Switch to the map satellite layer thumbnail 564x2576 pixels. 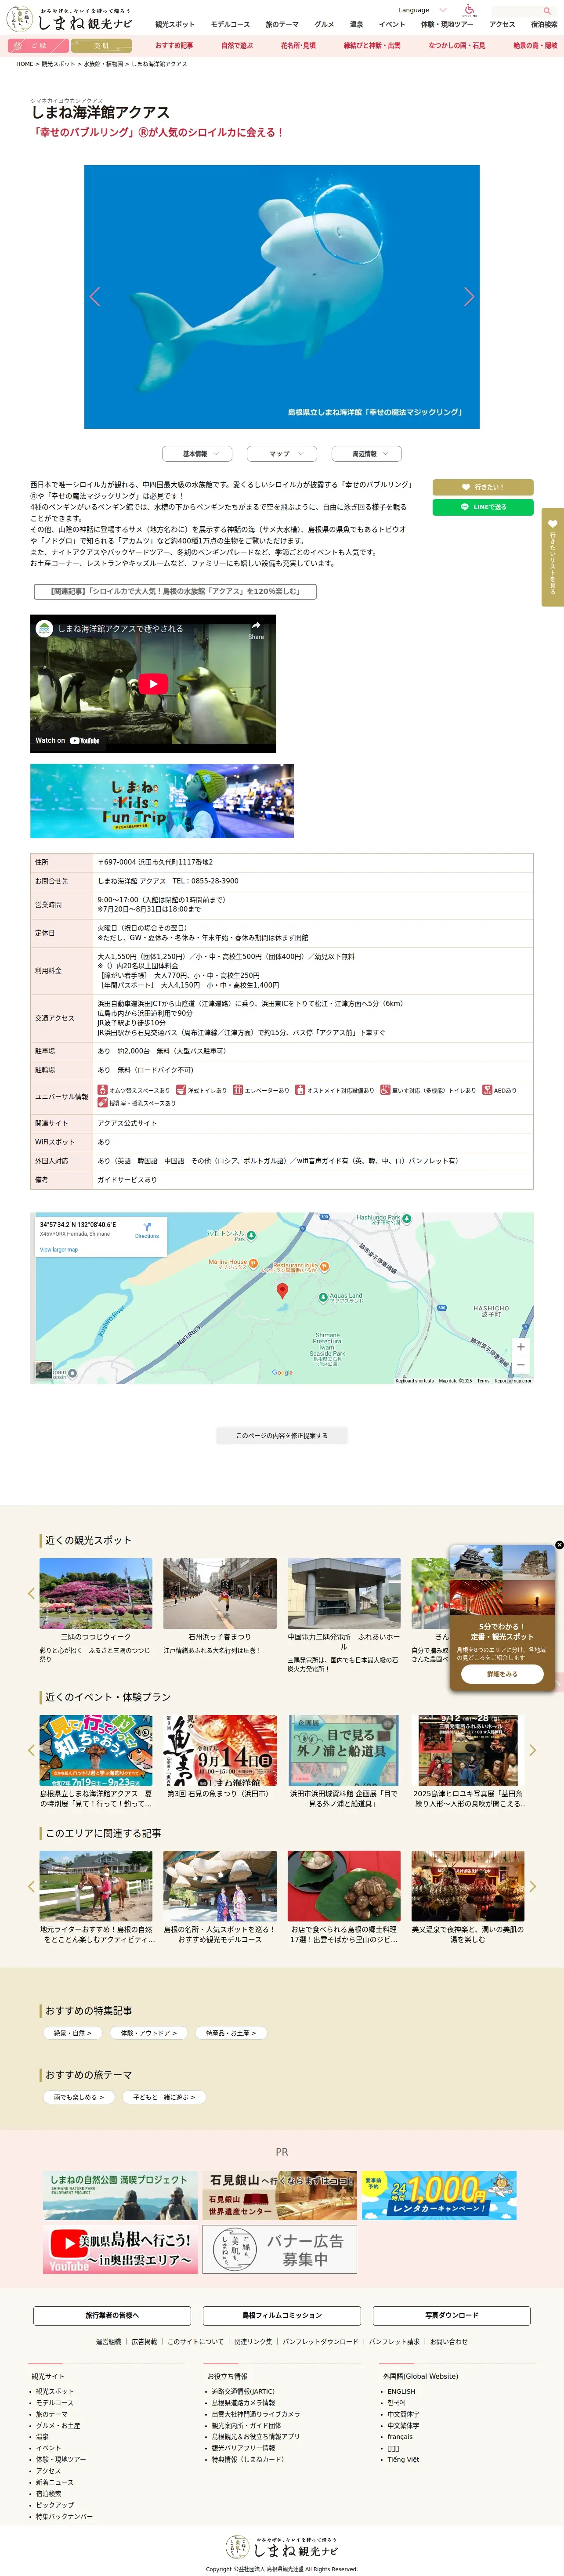pos(44,1371)
